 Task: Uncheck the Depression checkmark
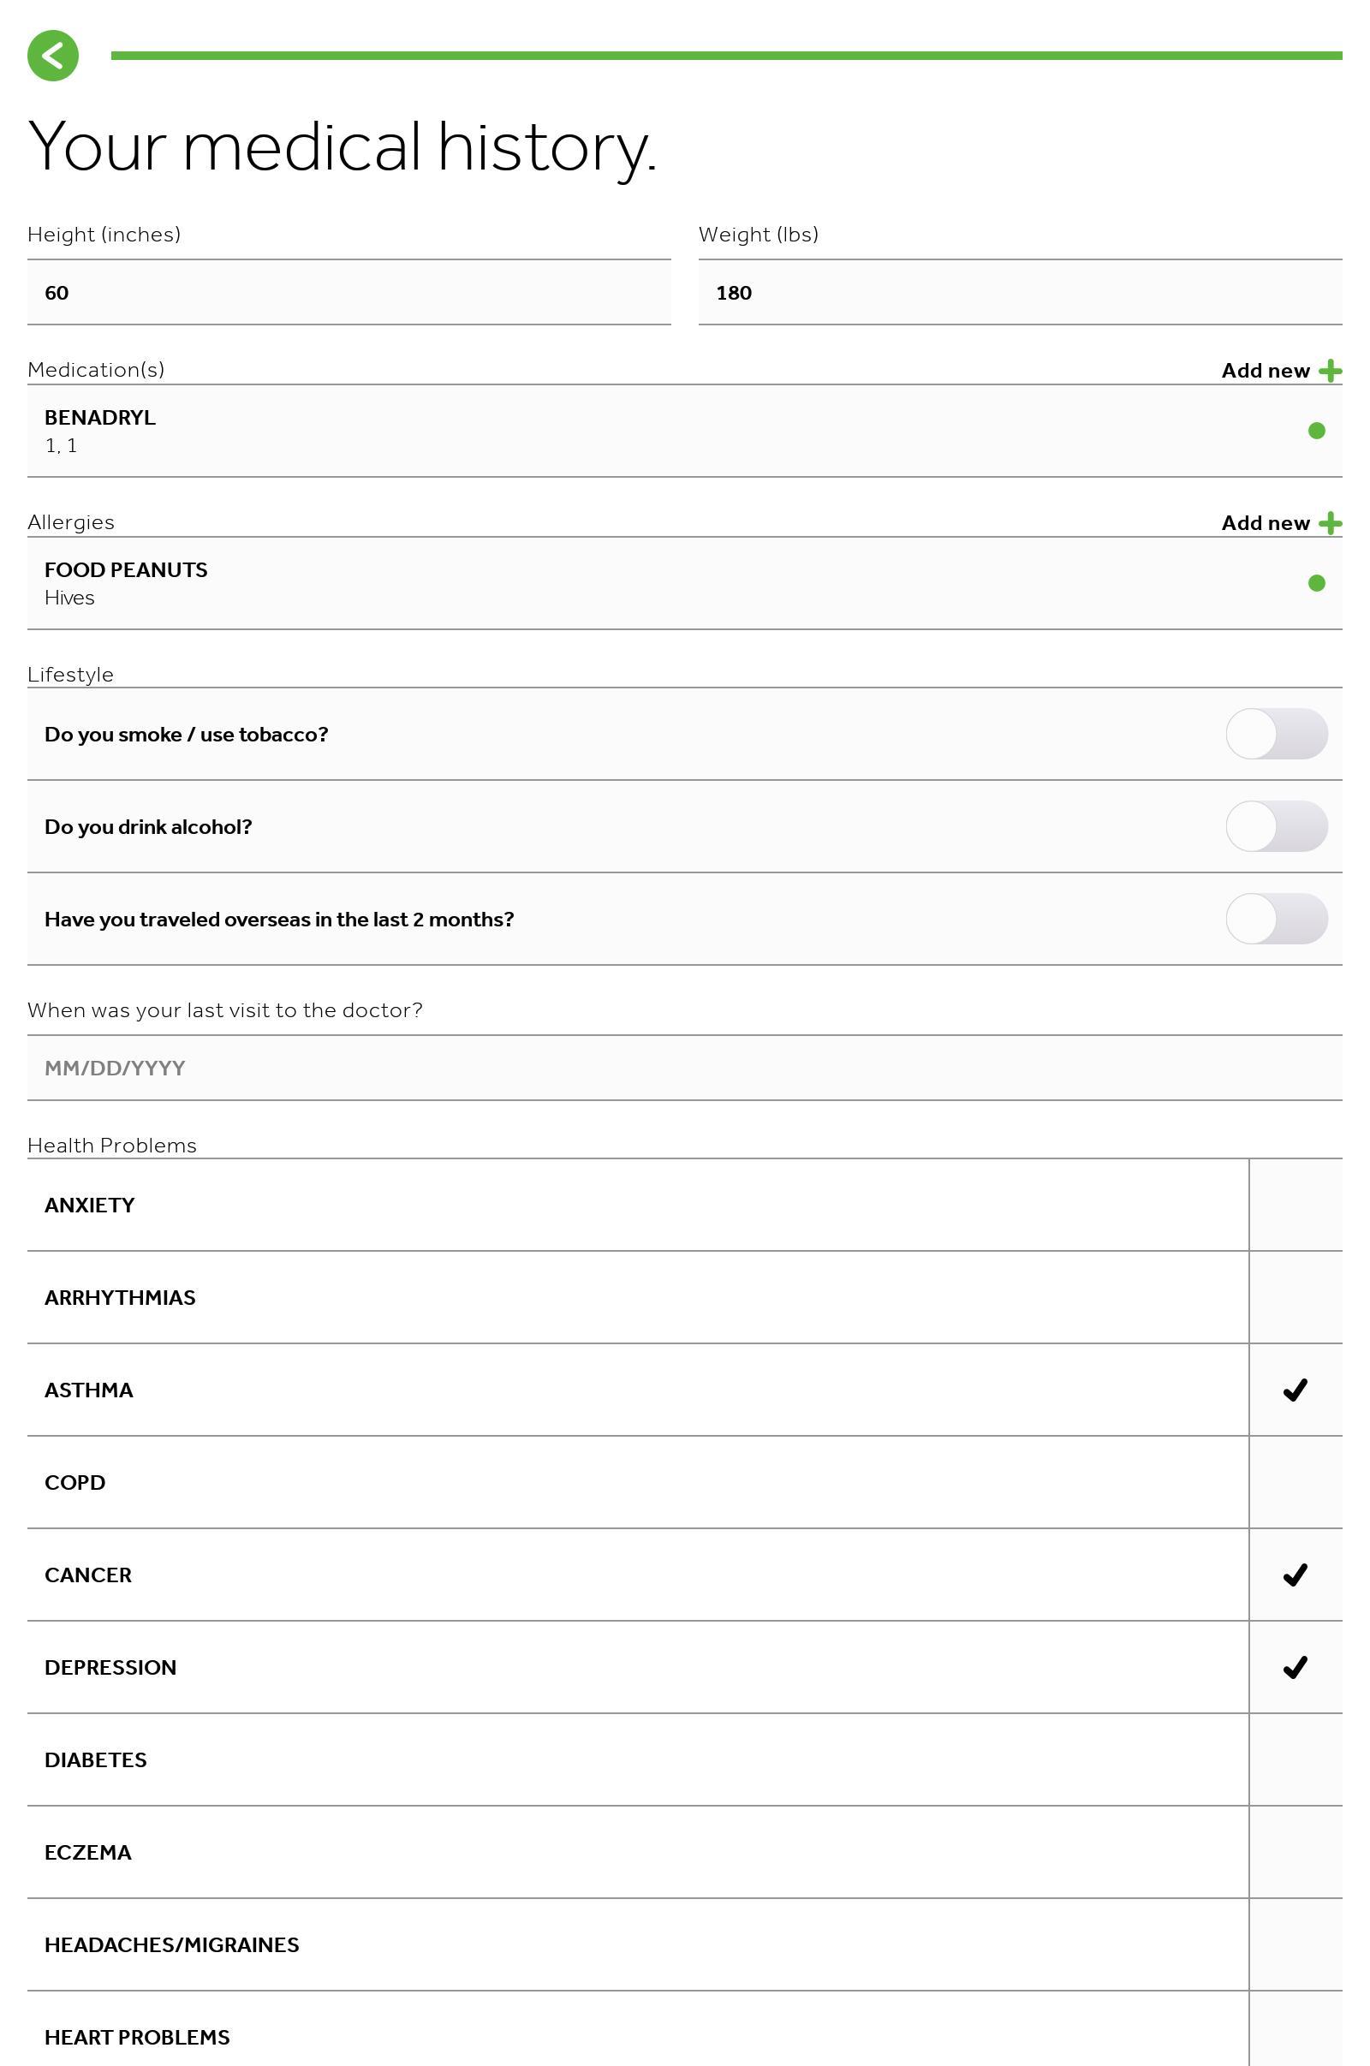click(x=1295, y=1668)
